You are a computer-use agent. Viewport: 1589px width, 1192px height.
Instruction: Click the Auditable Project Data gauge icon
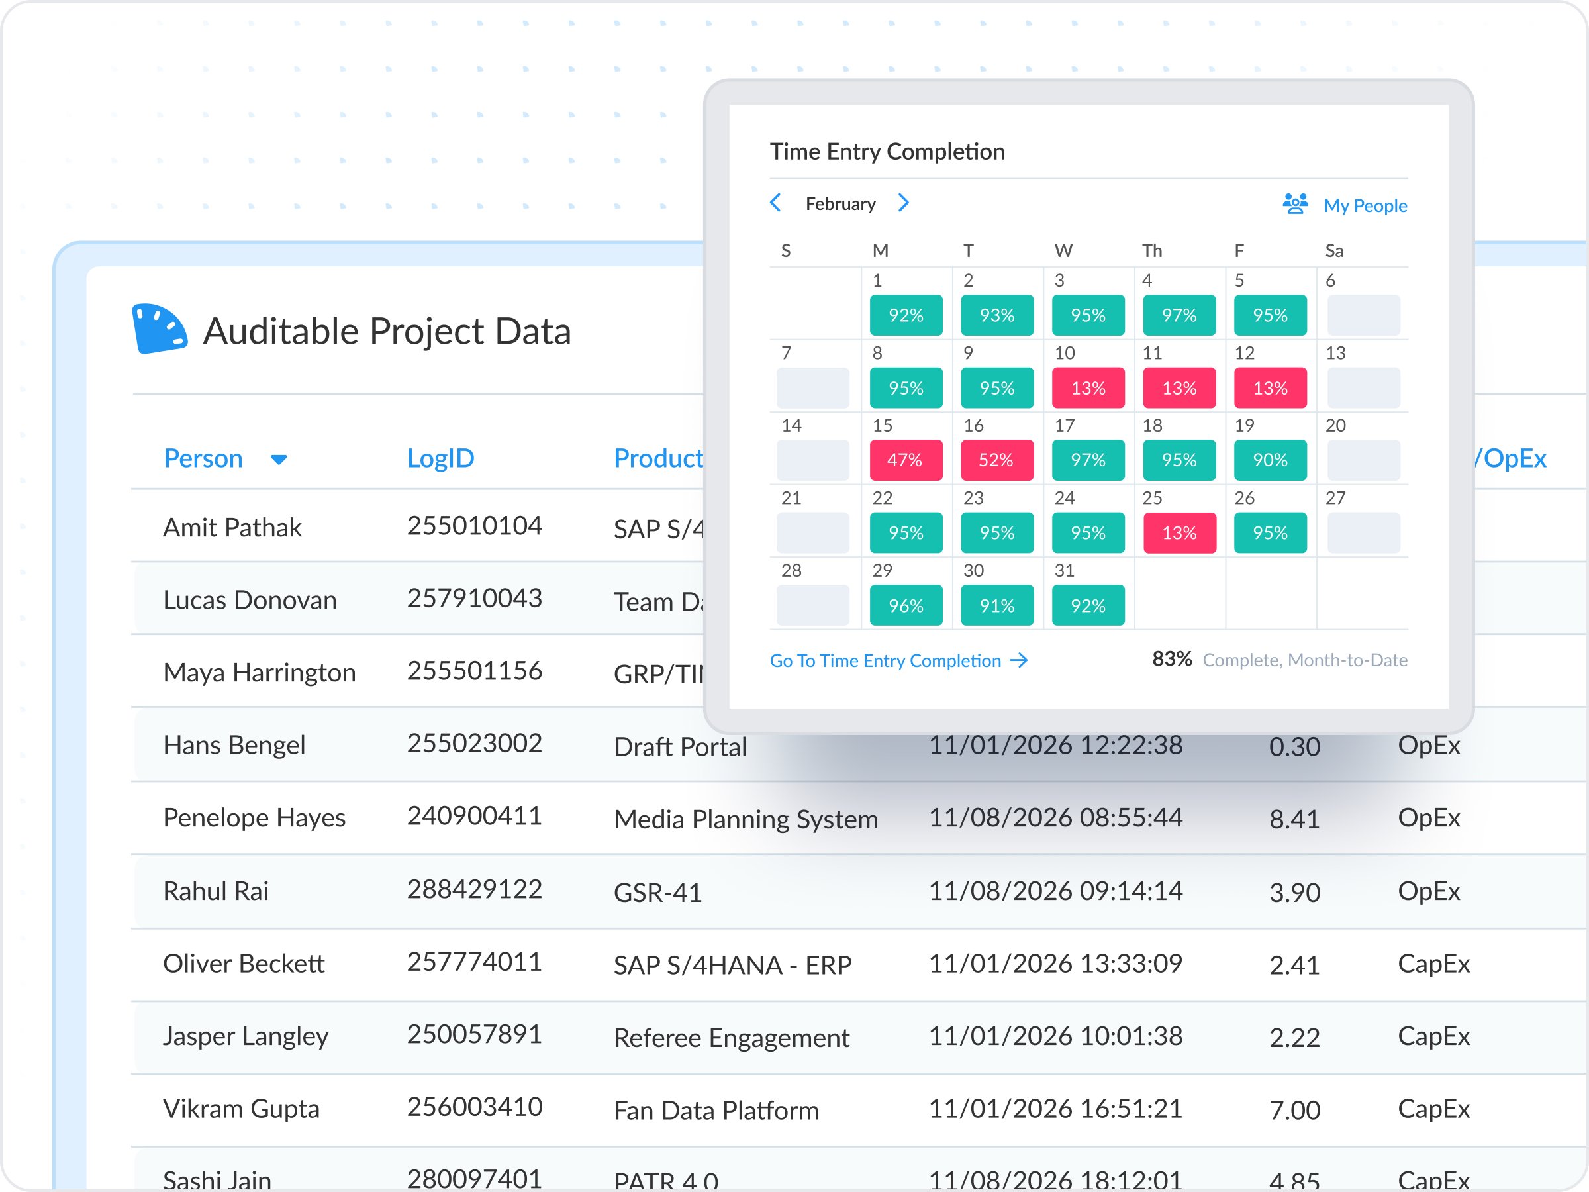point(160,329)
